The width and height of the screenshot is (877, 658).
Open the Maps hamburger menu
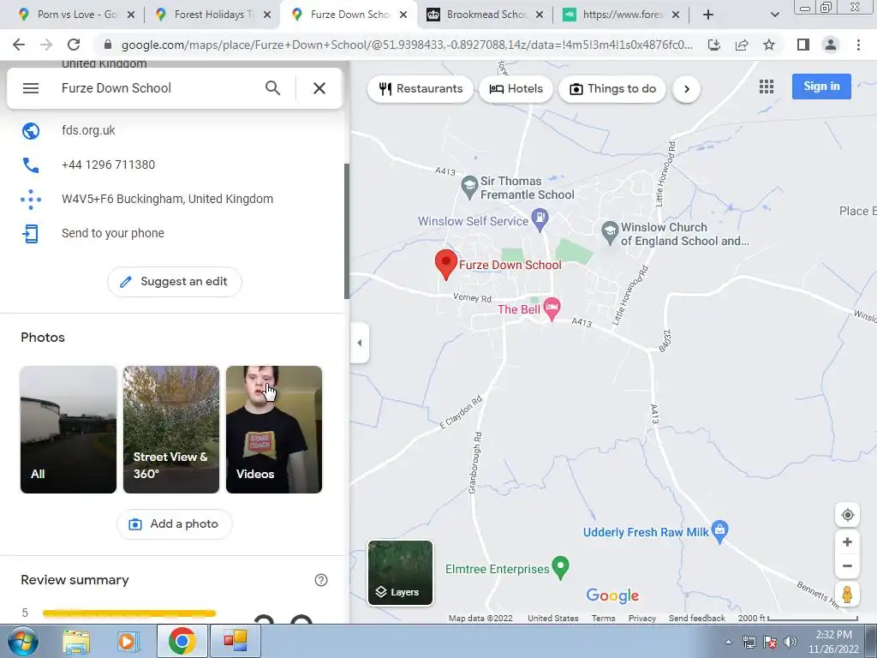click(x=31, y=88)
